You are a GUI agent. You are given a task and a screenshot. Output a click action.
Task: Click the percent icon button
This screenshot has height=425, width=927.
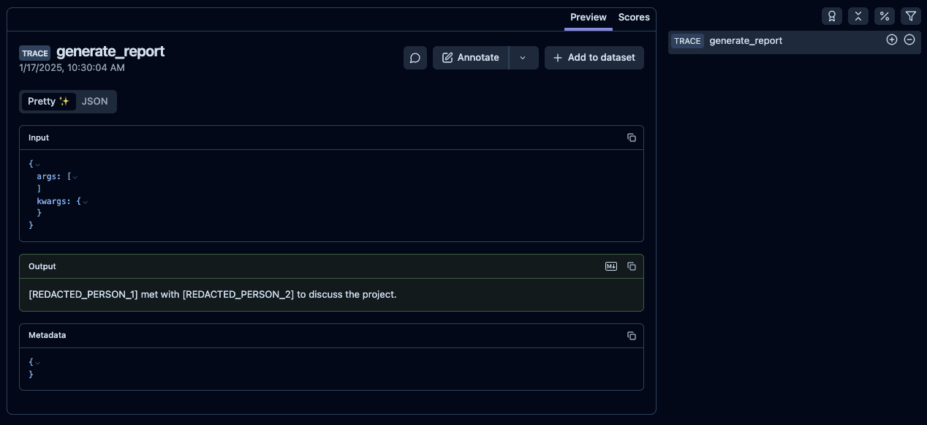click(x=884, y=16)
